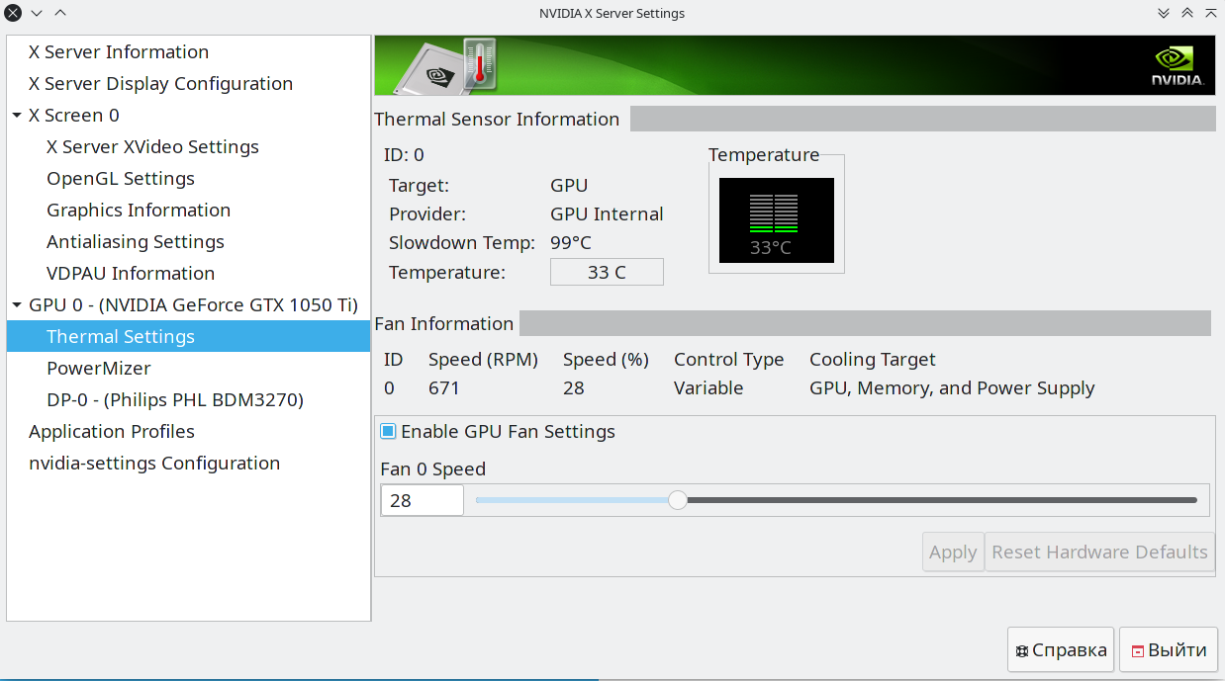Viewport: 1225px width, 681px height.
Task: Collapse the GPU 0 tree node arrow
Action: coord(17,305)
